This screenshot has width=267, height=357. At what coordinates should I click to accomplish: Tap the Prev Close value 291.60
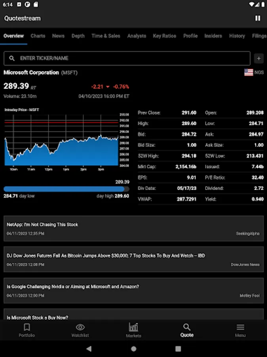coord(189,113)
